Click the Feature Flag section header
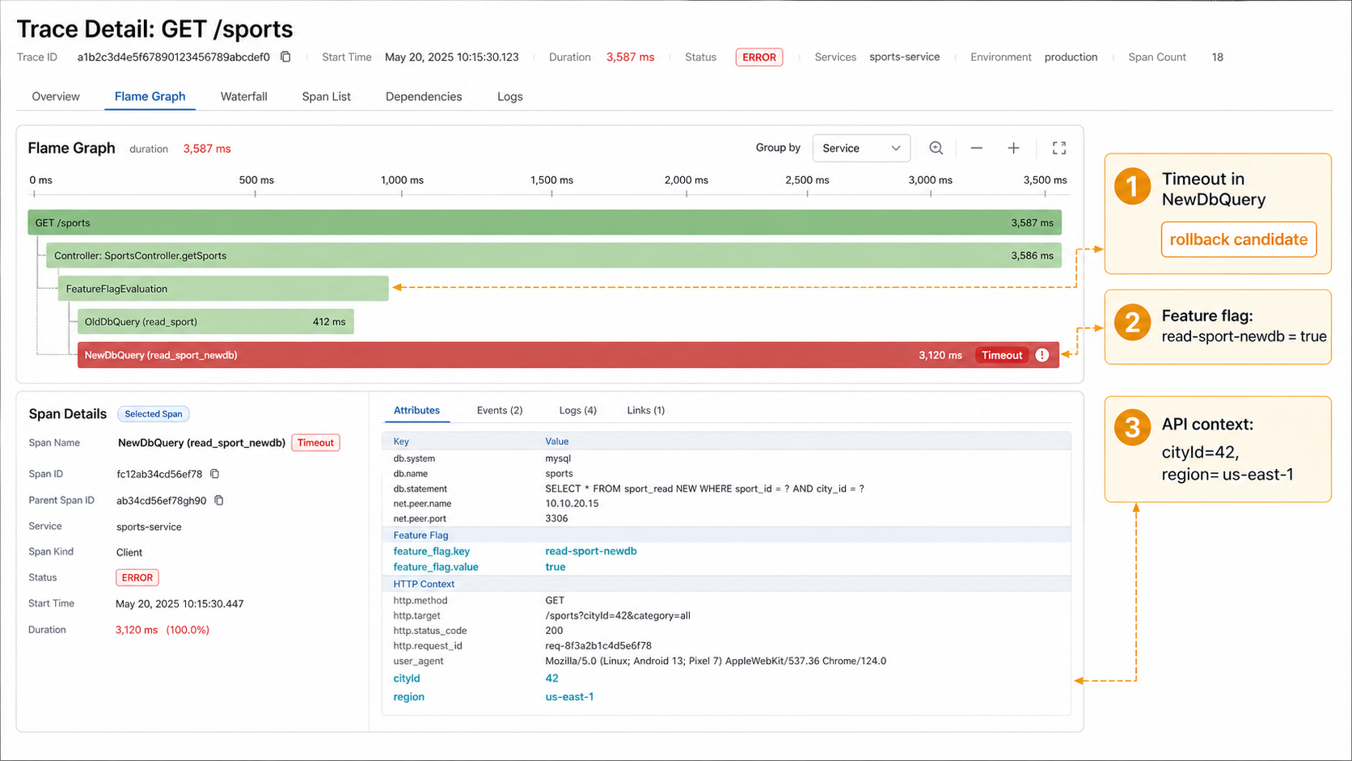Viewport: 1352px width, 761px height. [420, 535]
